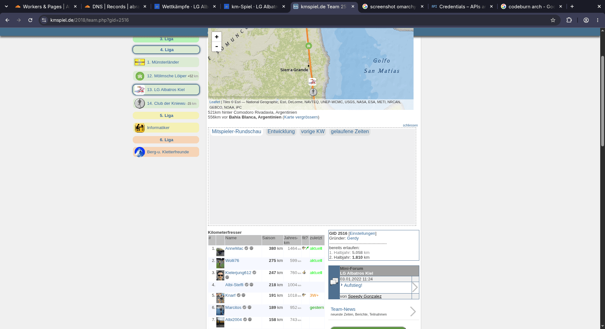Click the Berg-u. Kletterfreunde team logo
This screenshot has height=329, width=605.
tap(140, 152)
